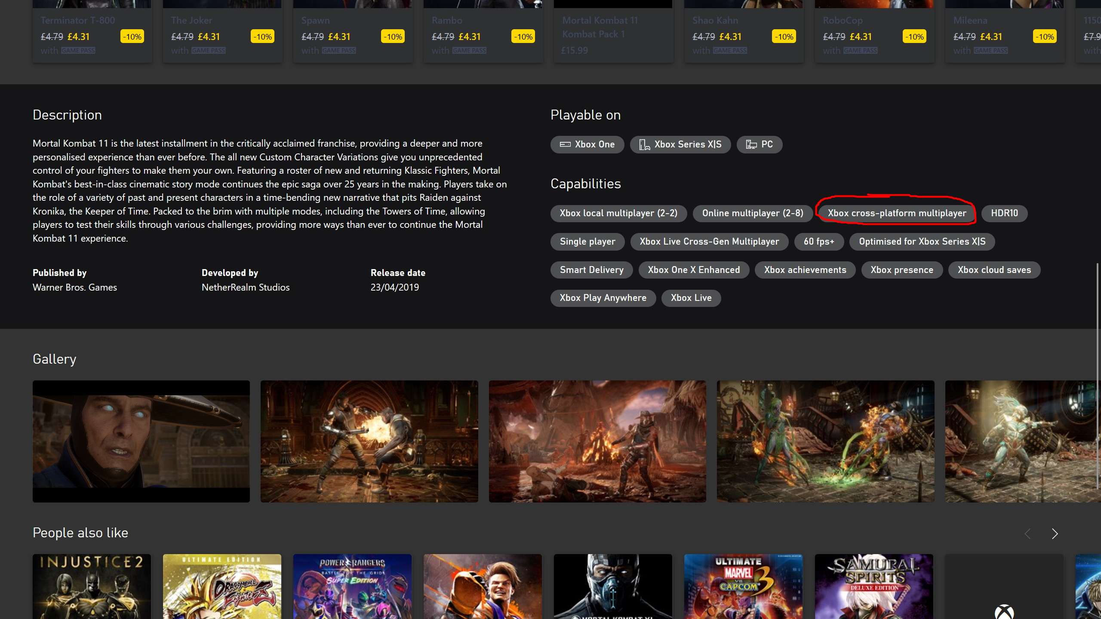
Task: Select the Xbox local multiplayer (2-2) toggle
Action: 618,212
